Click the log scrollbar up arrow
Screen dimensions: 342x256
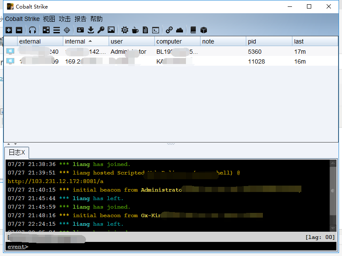pos(333,163)
